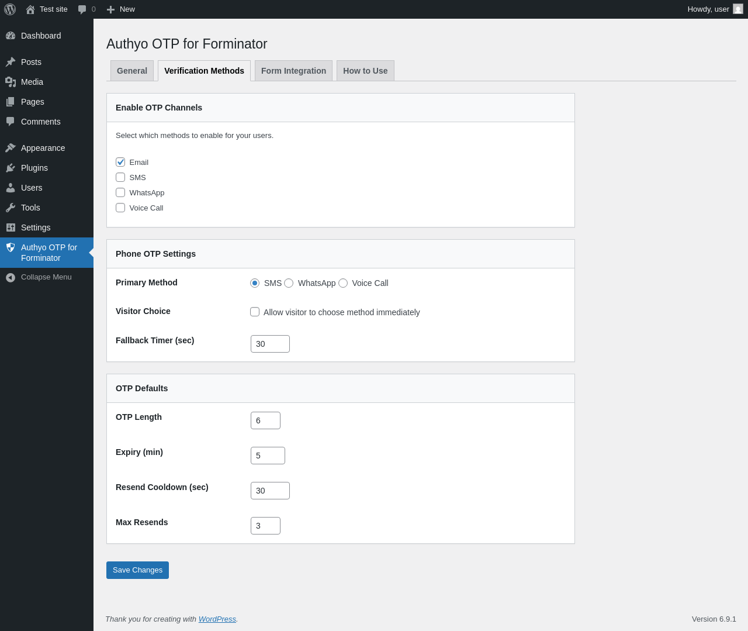Follow the WordPress footer link
Viewport: 748px width, 631px height.
(x=217, y=619)
